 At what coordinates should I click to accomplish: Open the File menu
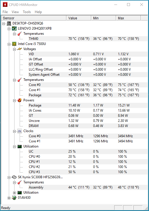coord(5,12)
